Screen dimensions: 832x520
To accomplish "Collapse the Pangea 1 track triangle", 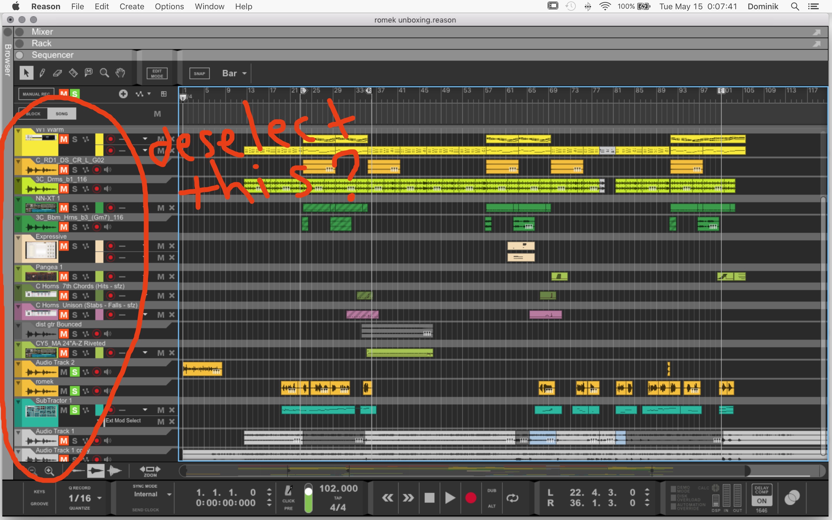I will pyautogui.click(x=18, y=268).
